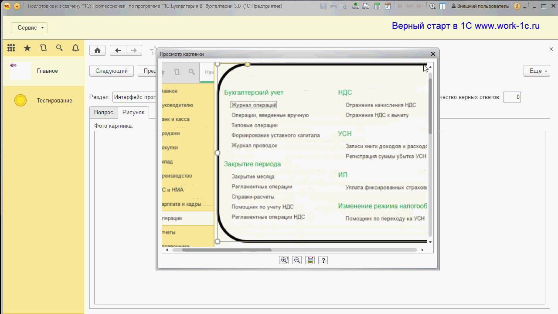
Task: Expand the title bar options arrow
Action: (525, 7)
